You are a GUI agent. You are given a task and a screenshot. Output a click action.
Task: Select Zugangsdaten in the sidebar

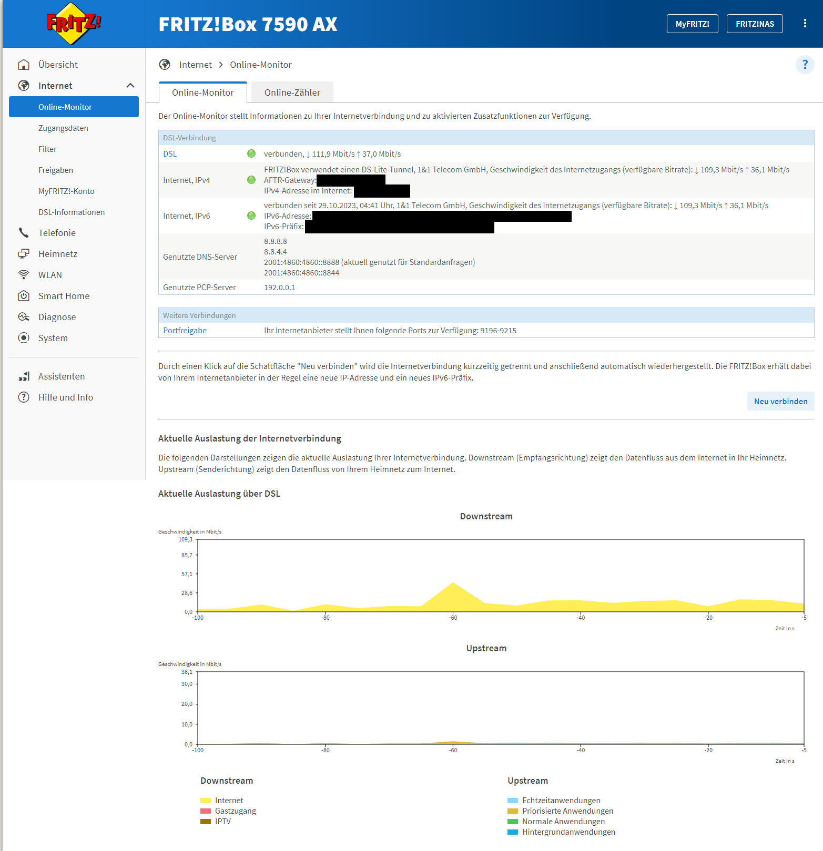click(63, 128)
